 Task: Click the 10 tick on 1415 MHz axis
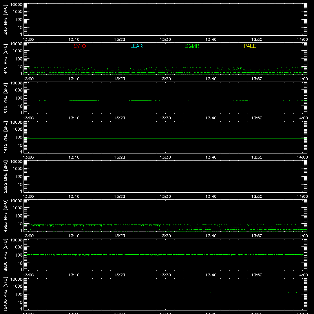click(x=20, y=145)
